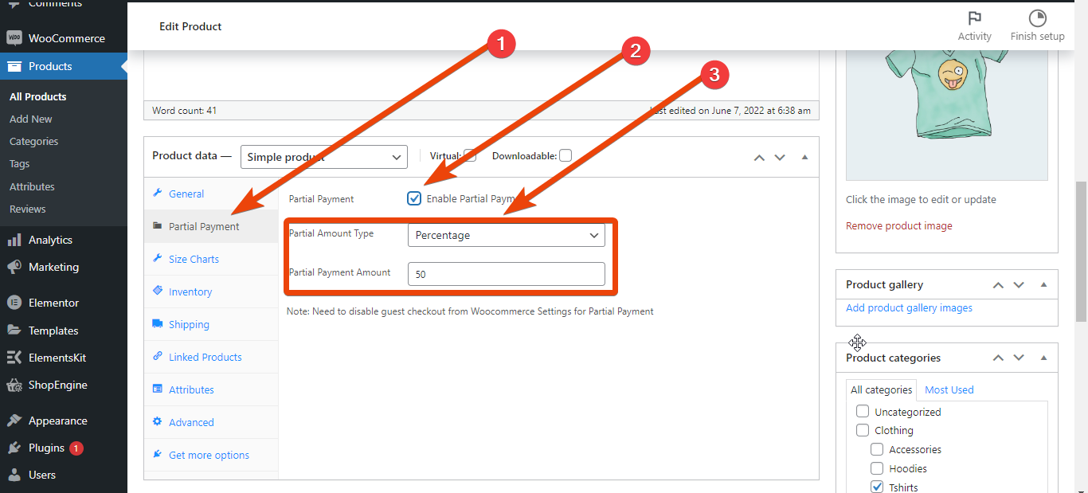
Task: Click Partial Payment Amount input field
Action: 507,273
